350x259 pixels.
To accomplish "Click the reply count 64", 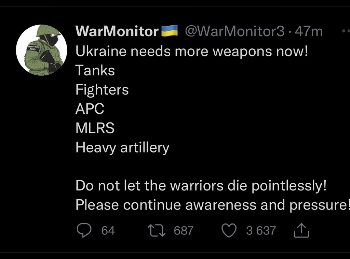I will (108, 231).
